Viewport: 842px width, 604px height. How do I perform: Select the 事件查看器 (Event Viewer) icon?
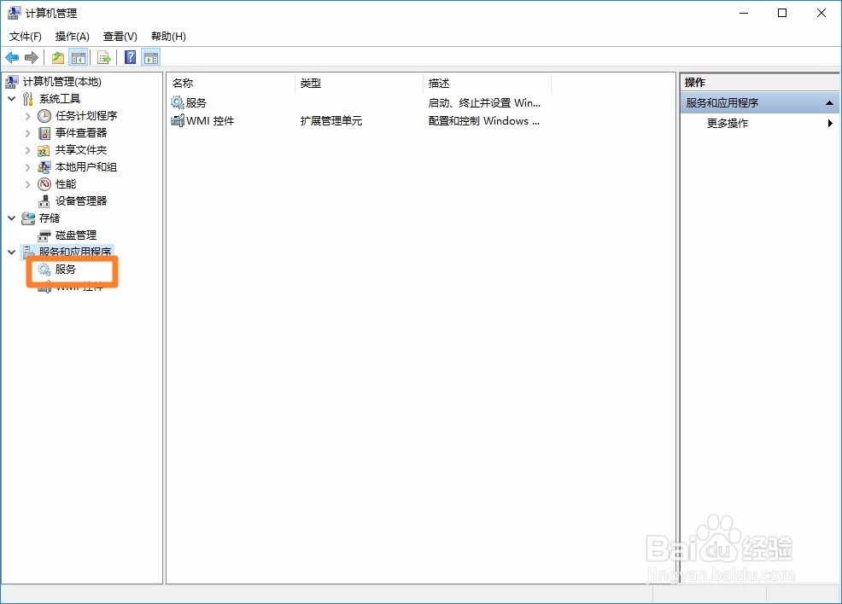click(43, 132)
